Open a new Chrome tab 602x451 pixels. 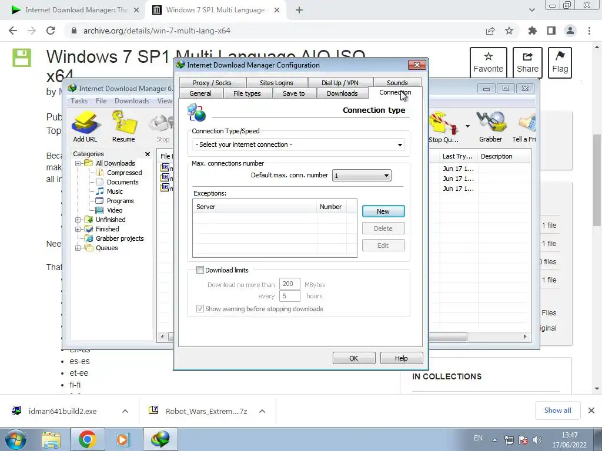pyautogui.click(x=299, y=11)
